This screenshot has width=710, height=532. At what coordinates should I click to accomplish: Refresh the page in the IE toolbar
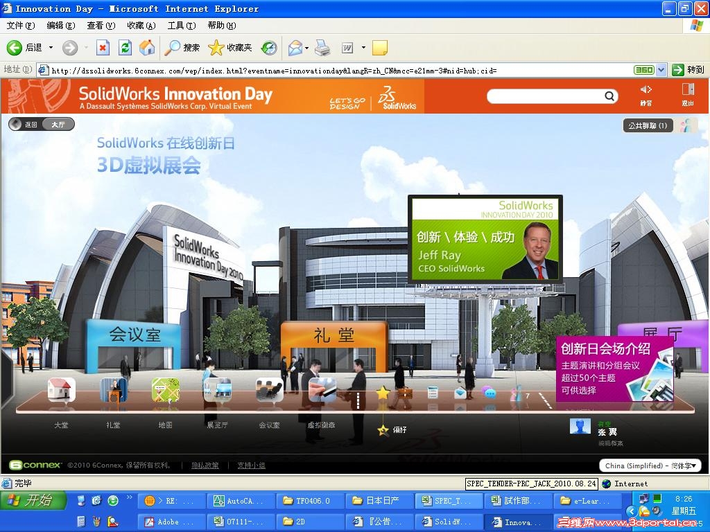click(x=125, y=48)
